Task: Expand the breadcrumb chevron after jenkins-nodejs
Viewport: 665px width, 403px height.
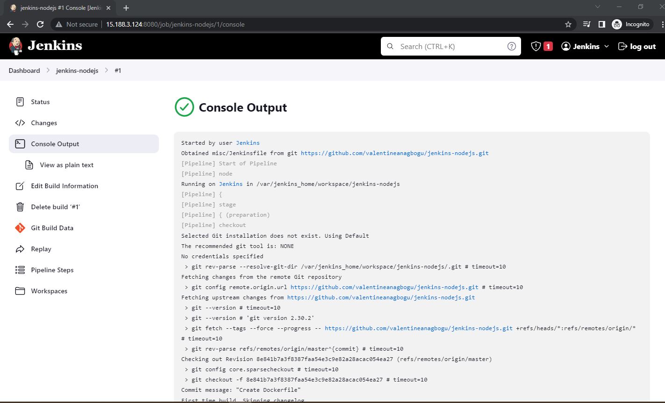Action: coord(106,71)
